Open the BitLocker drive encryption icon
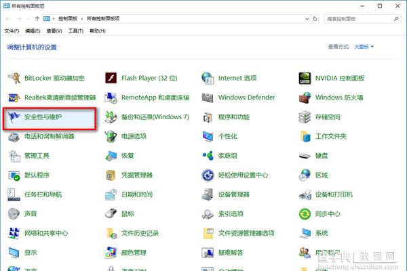Screen dimensions: 407x271 pos(14,78)
